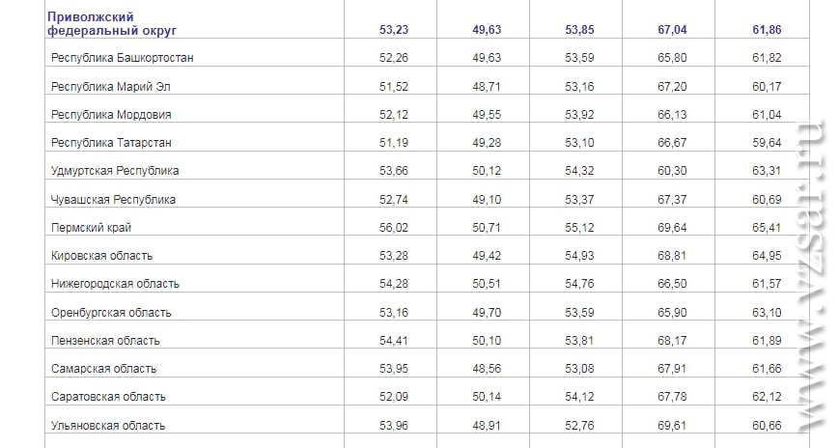Select the Чувашская Республика row label
839x448 pixels.
[113, 200]
